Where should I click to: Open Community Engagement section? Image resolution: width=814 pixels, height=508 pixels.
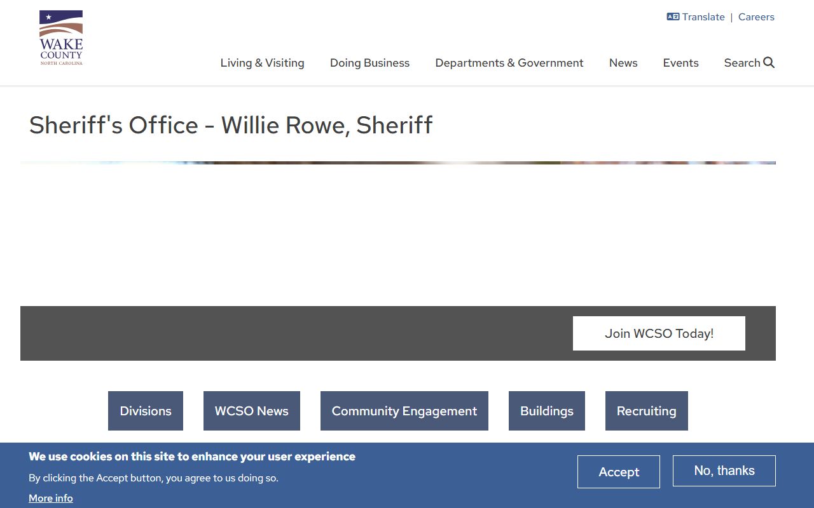[x=404, y=411]
